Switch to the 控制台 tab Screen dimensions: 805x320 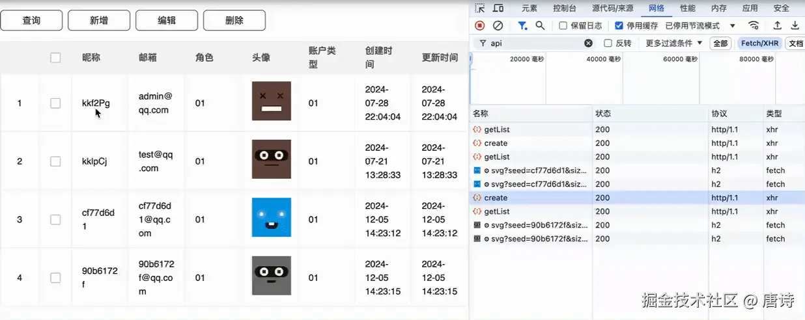point(565,8)
